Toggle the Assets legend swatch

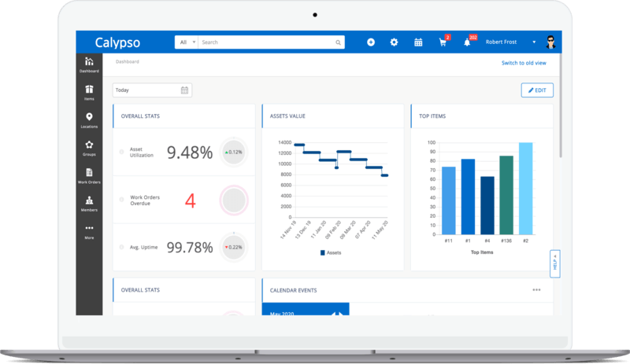(x=322, y=253)
